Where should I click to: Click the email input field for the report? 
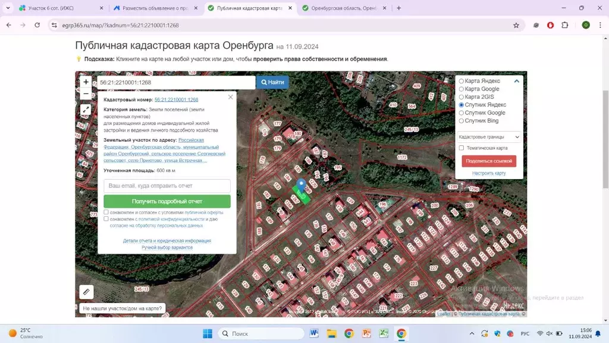pos(167,186)
